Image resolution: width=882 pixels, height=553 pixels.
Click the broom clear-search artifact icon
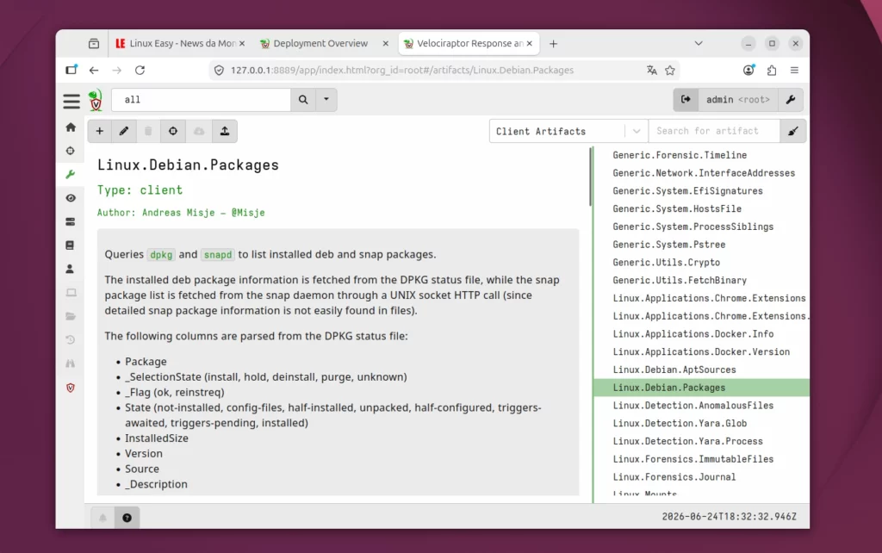click(793, 131)
